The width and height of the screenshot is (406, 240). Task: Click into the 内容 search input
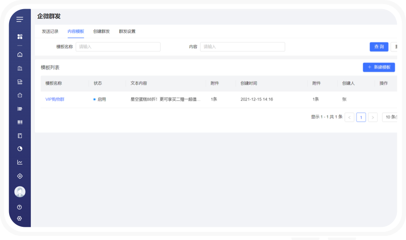(x=243, y=47)
